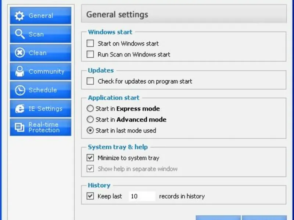Open the Clean section X icon
The width and height of the screenshot is (294, 220).
point(20,52)
